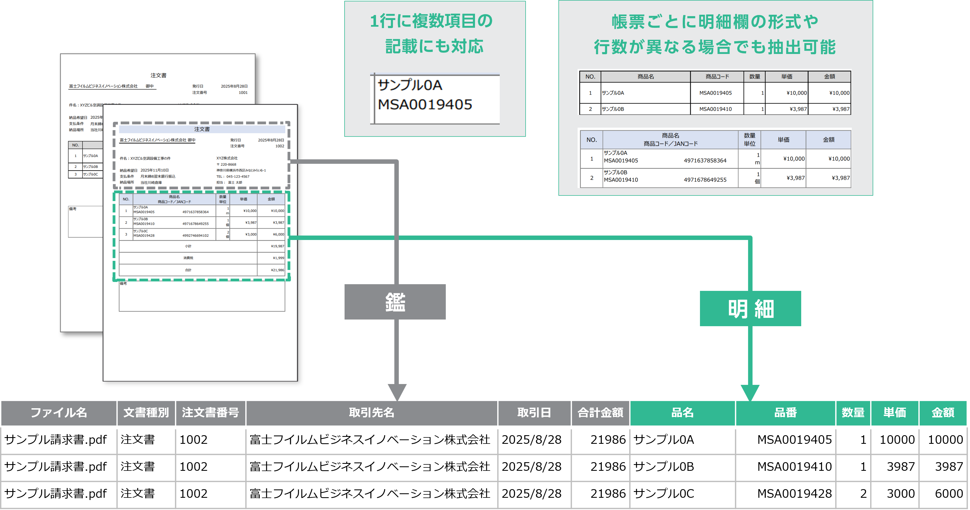Screen dimensions: 970x510
Task: Click the サンプル0A MSA0019405 sample cell image
Action: click(x=435, y=99)
